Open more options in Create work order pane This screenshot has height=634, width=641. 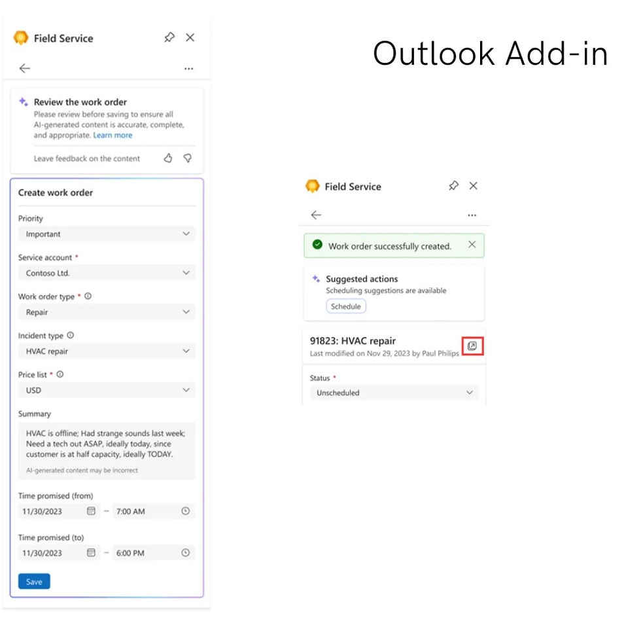(x=189, y=69)
